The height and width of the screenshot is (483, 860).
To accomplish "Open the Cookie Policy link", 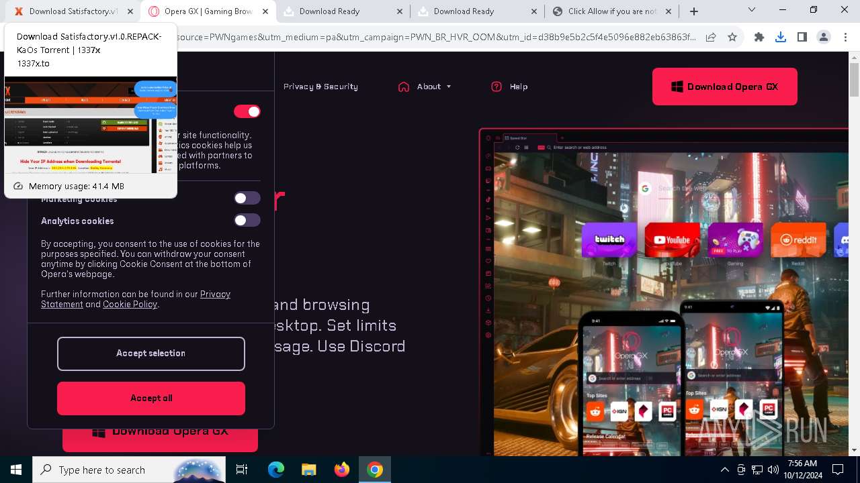I will click(130, 304).
